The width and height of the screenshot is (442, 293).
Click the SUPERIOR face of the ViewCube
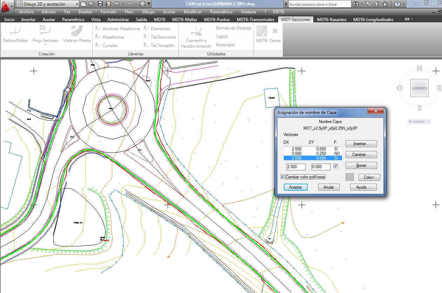click(x=419, y=88)
